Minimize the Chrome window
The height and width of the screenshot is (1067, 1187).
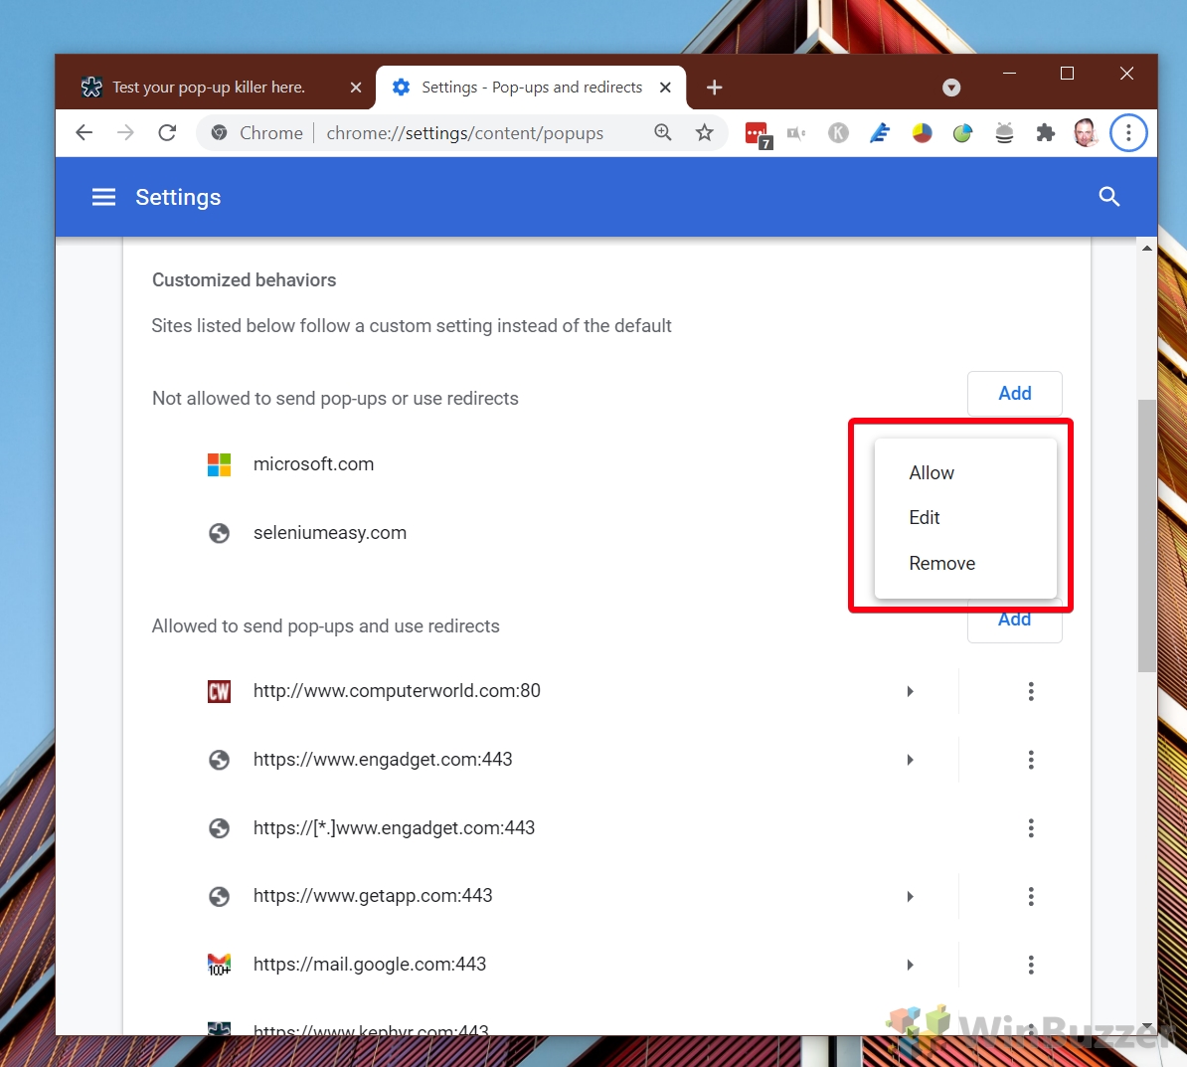pyautogui.click(x=1009, y=74)
